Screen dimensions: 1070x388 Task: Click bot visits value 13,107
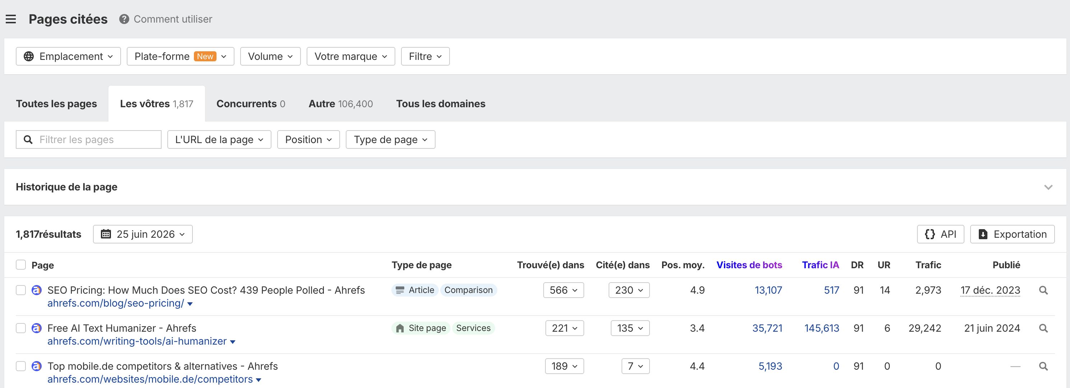(768, 290)
